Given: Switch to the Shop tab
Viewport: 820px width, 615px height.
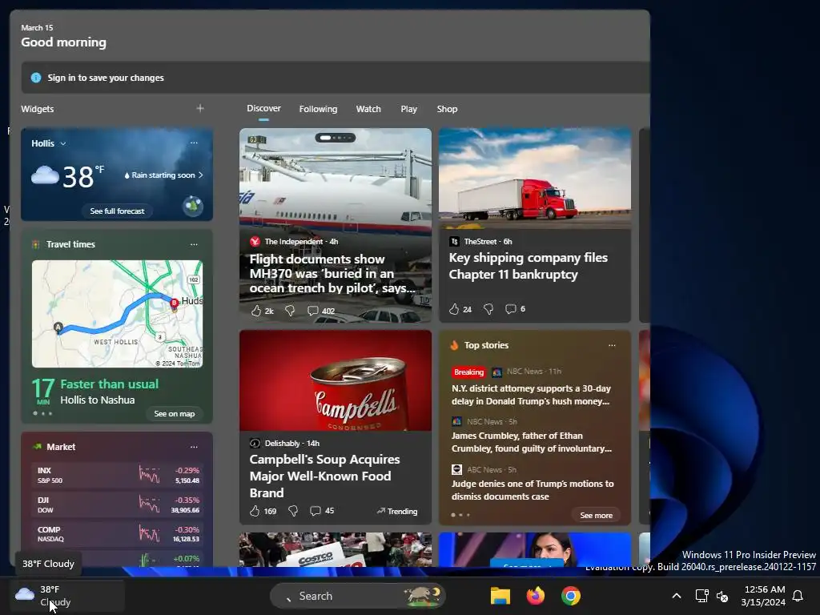Looking at the screenshot, I should tap(447, 109).
